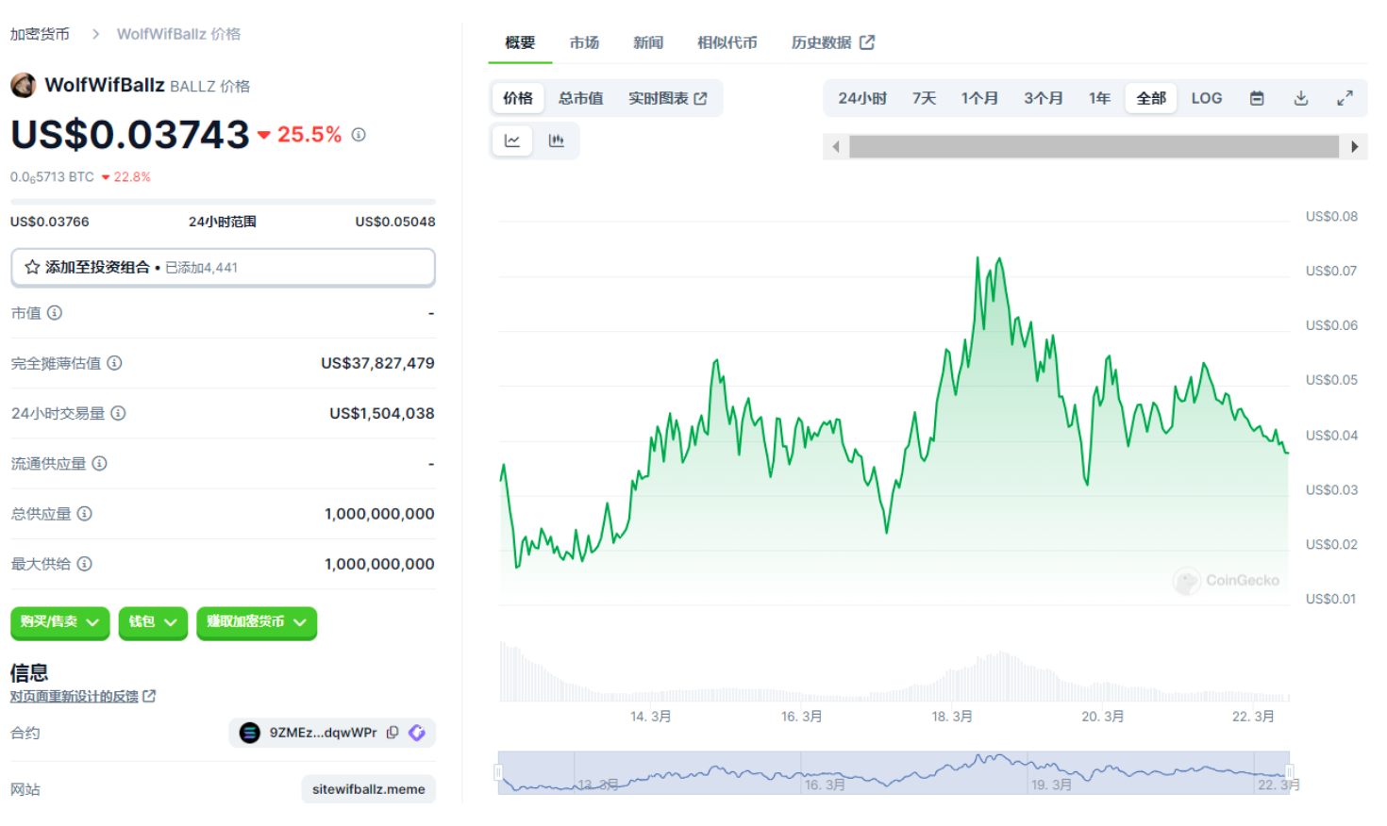The width and height of the screenshot is (1387, 826).
Task: Open info icon next to 24小时交易量
Action: (118, 413)
